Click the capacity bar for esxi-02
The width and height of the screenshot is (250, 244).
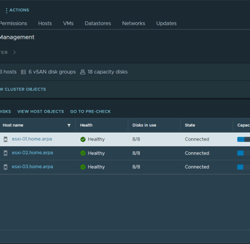tap(243, 153)
